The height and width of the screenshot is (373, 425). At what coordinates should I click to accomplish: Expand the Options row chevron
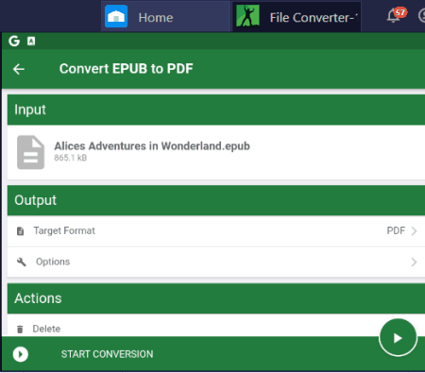tap(414, 262)
